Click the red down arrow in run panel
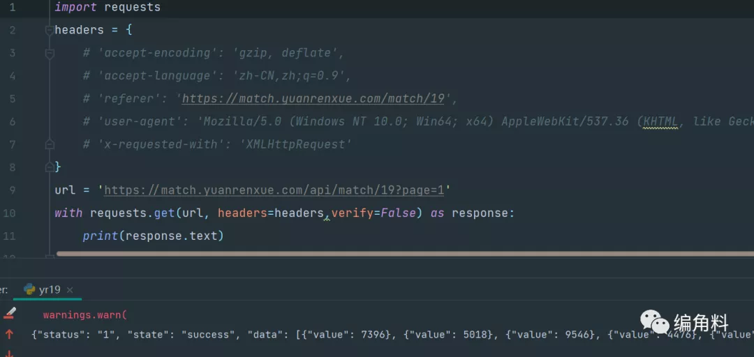The width and height of the screenshot is (754, 357). pyautogui.click(x=9, y=354)
